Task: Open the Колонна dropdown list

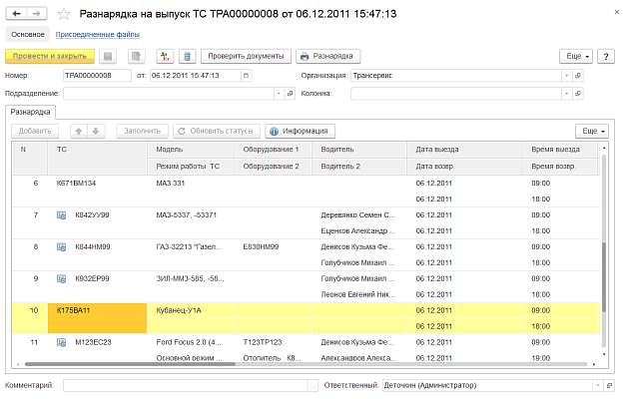Action: pos(568,93)
